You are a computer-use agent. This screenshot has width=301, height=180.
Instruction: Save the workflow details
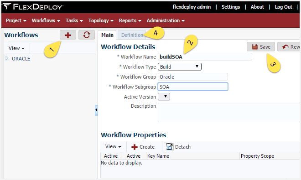[x=261, y=47]
